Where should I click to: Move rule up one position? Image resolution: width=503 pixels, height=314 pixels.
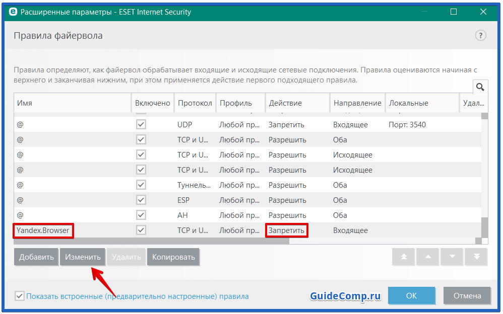click(x=428, y=257)
